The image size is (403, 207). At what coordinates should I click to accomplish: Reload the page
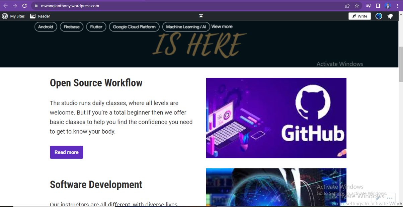coord(24,6)
